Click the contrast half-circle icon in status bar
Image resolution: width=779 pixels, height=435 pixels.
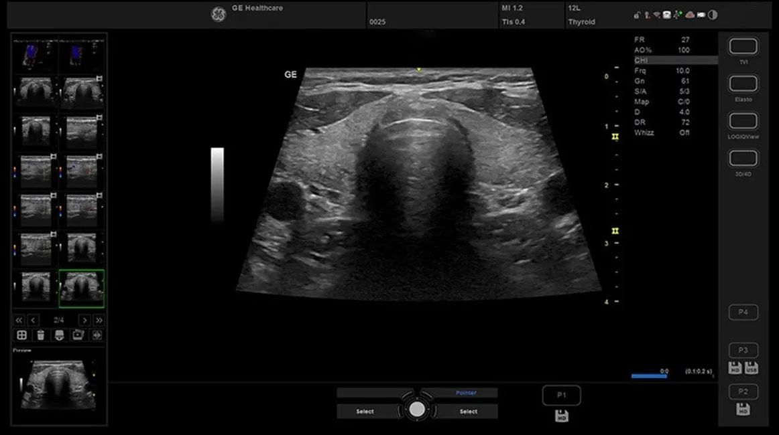(713, 15)
